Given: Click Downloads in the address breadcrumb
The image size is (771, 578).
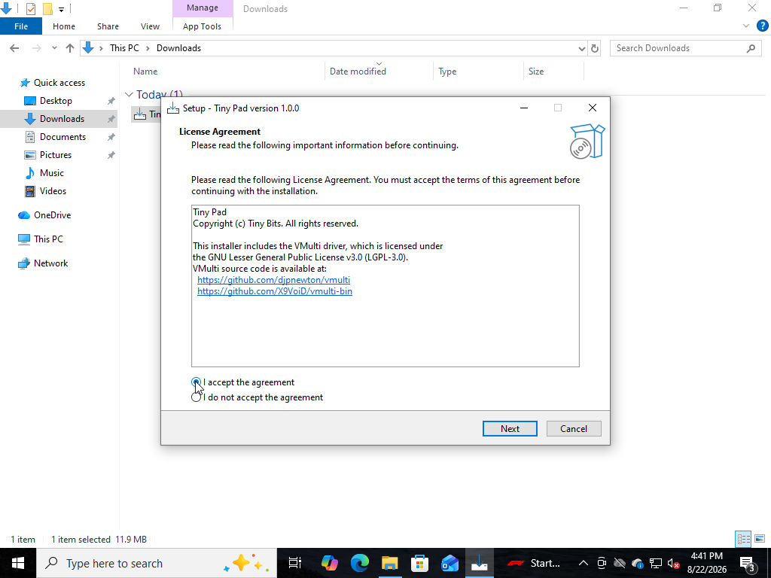Looking at the screenshot, I should click(178, 48).
